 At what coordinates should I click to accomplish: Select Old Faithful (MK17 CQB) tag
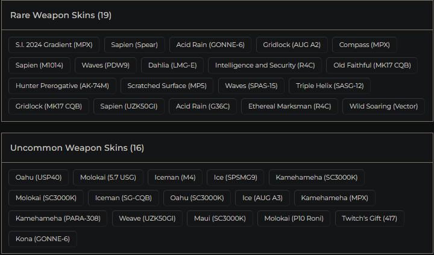pos(372,65)
